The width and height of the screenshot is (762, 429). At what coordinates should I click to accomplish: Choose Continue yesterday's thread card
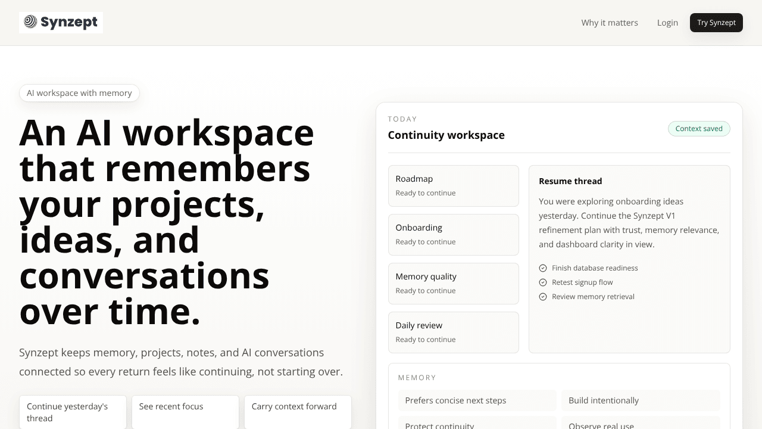coord(73,412)
